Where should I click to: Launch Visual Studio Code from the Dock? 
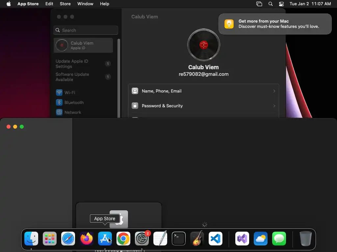coord(215,239)
